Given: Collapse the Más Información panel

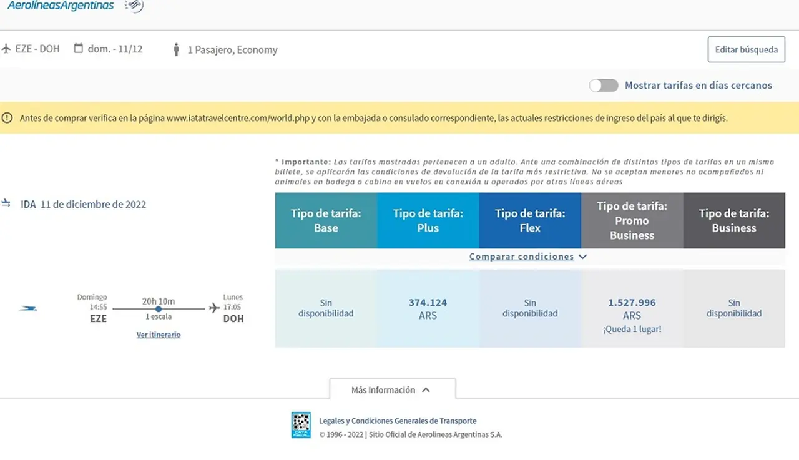Looking at the screenshot, I should click(392, 390).
